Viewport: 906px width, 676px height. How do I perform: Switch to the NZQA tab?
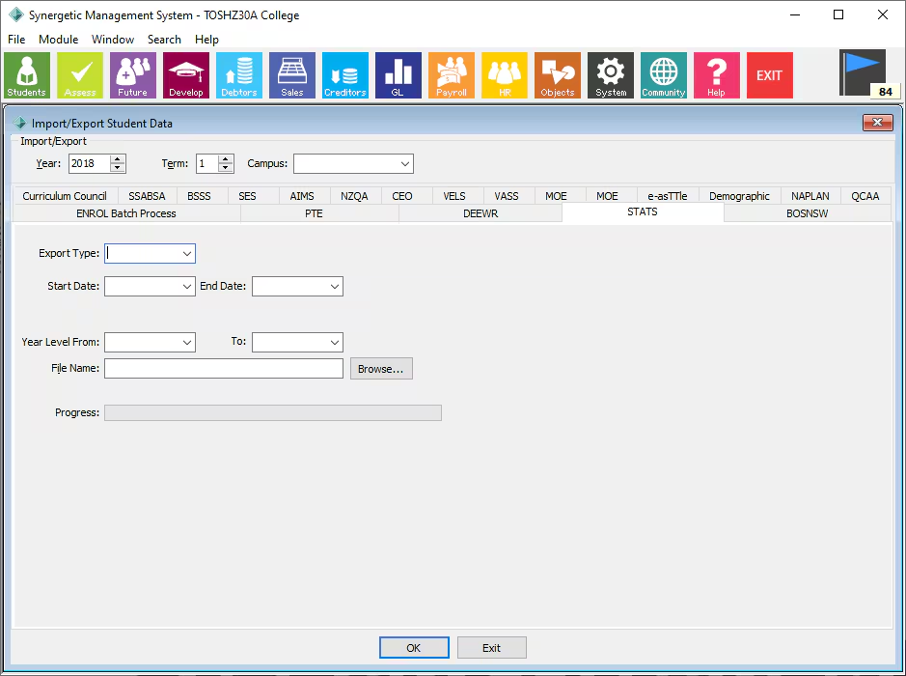pos(354,196)
